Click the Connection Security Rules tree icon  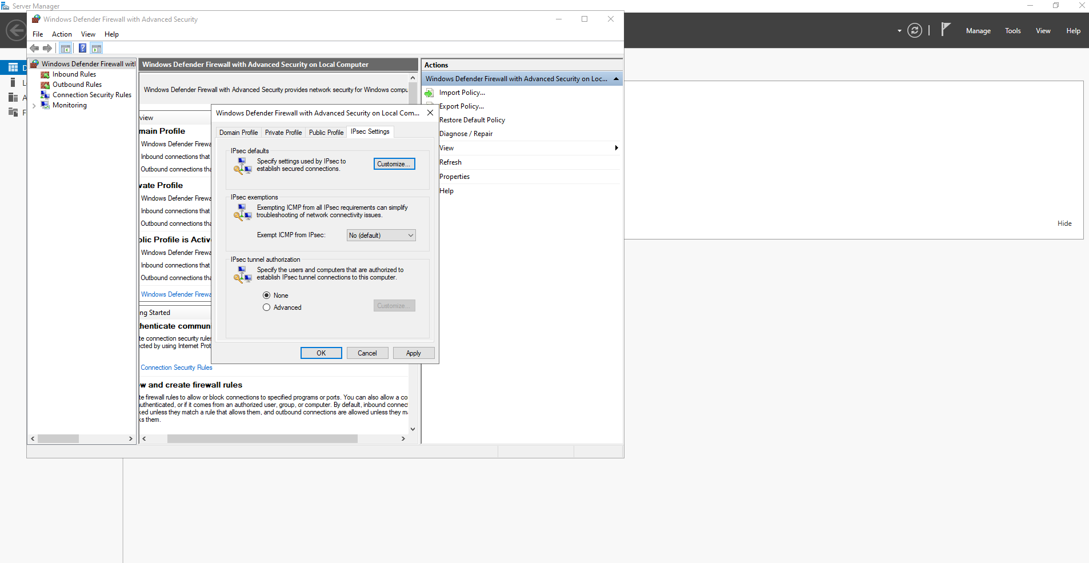click(x=45, y=95)
